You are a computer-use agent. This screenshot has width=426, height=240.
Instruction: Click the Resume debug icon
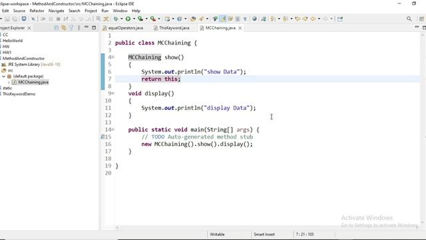click(x=43, y=19)
